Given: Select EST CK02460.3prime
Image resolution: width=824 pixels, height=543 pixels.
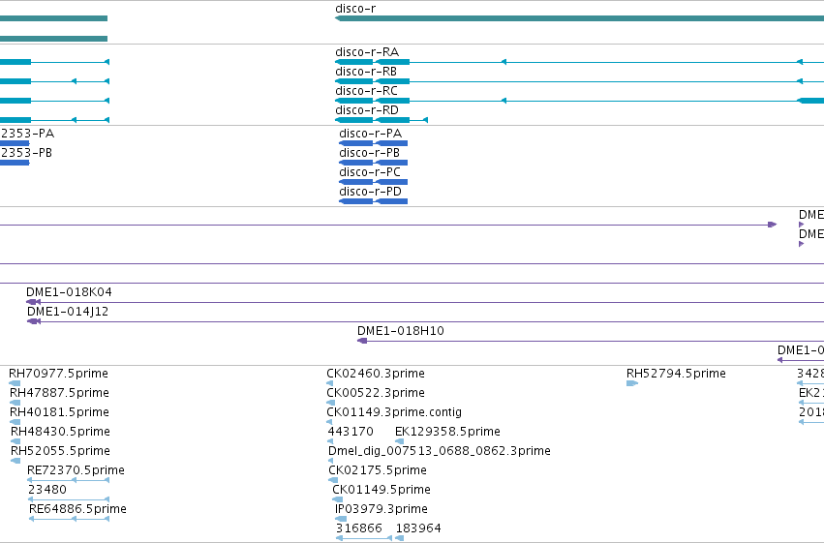Looking at the screenshot, I should point(376,374).
